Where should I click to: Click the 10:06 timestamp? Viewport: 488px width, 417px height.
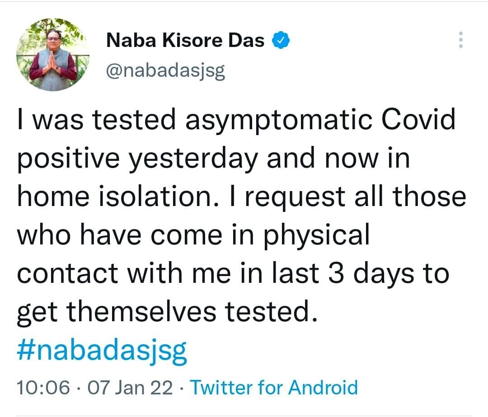click(43, 388)
